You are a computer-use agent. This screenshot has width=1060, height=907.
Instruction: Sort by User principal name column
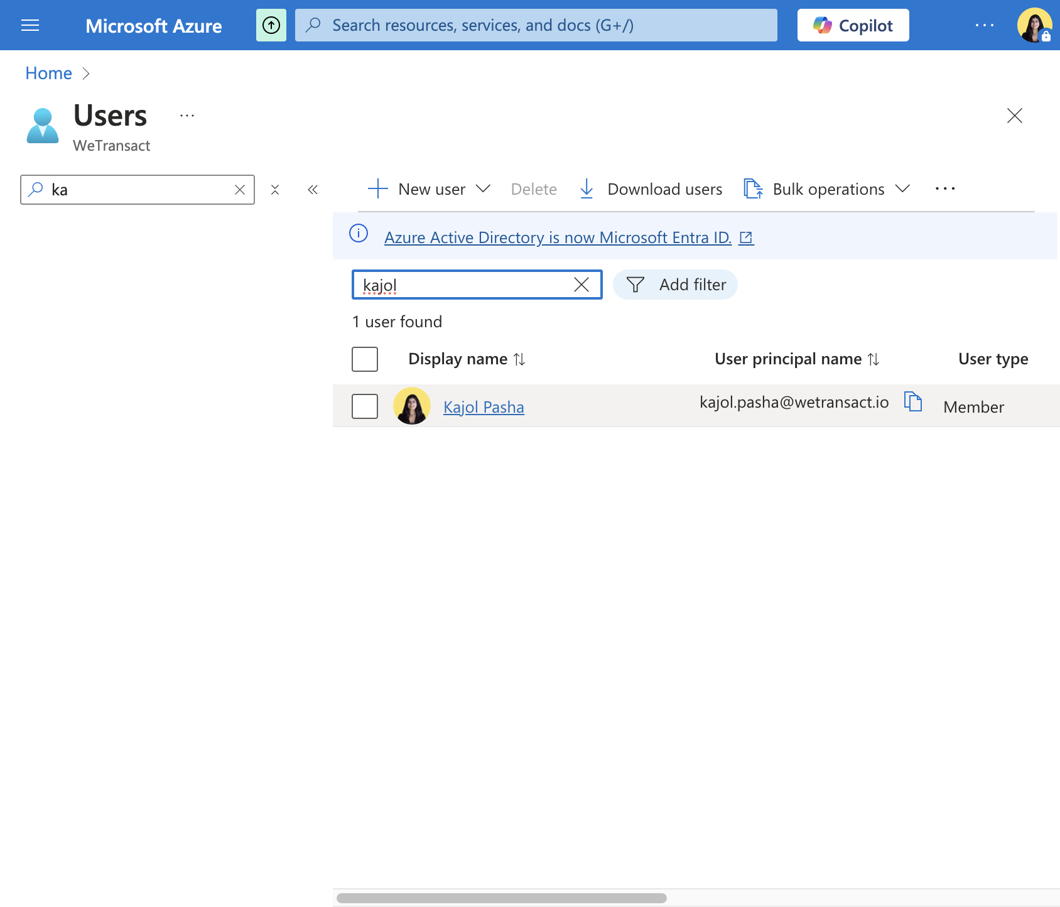pos(797,359)
